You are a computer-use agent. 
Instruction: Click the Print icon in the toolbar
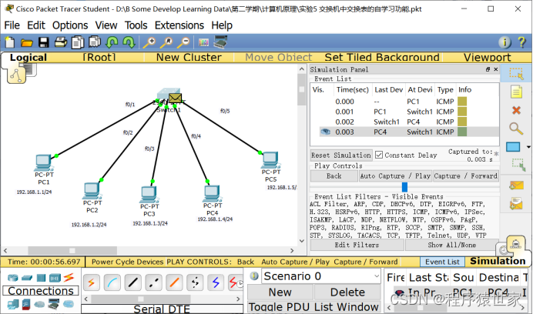coord(61,42)
